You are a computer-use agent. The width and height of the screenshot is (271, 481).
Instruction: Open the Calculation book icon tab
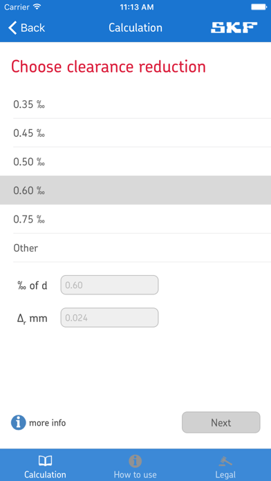45,460
